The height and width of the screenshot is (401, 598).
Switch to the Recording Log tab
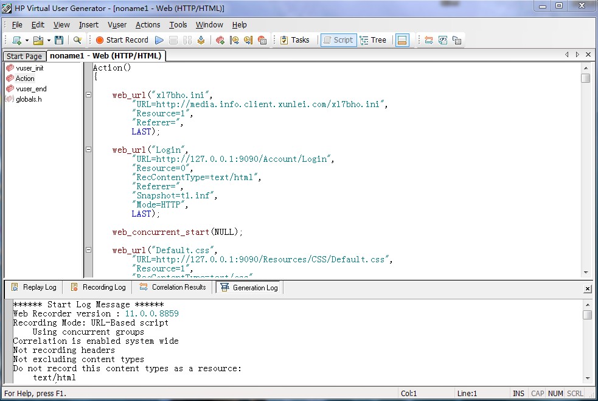(x=99, y=287)
